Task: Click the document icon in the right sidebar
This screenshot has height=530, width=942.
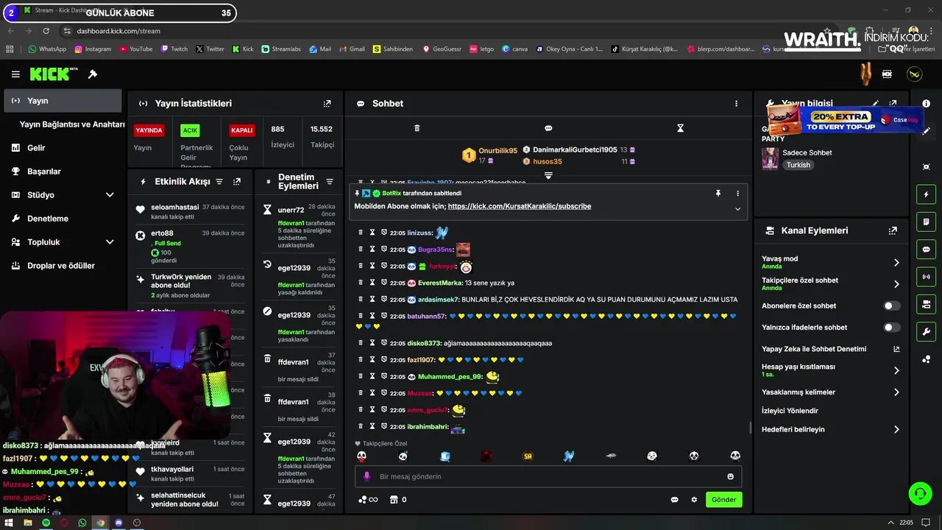Action: (926, 222)
